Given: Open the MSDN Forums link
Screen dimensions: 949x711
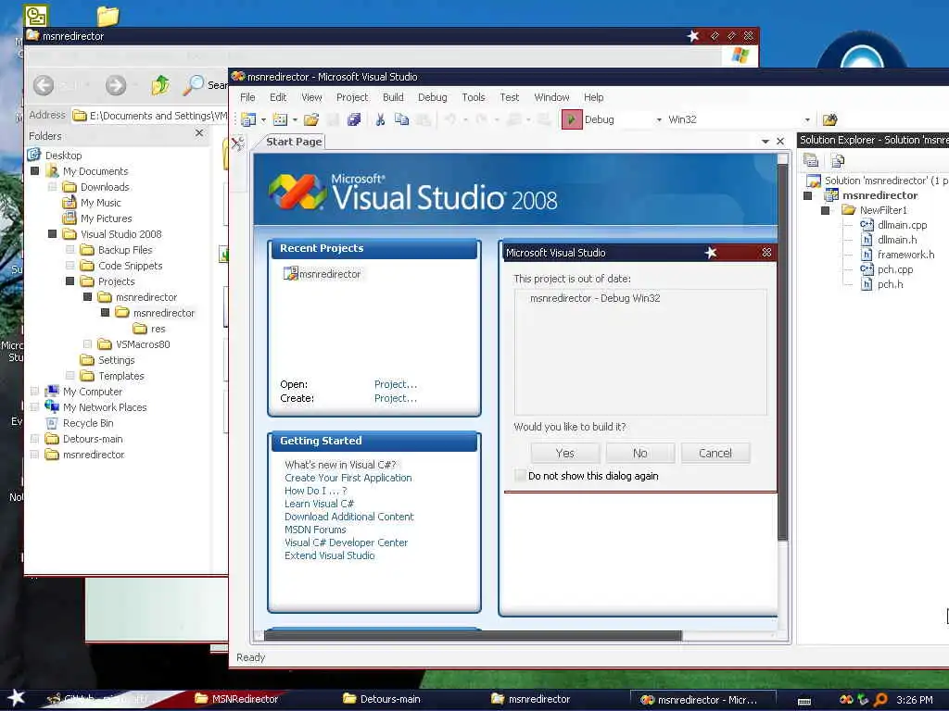Looking at the screenshot, I should coord(315,530).
